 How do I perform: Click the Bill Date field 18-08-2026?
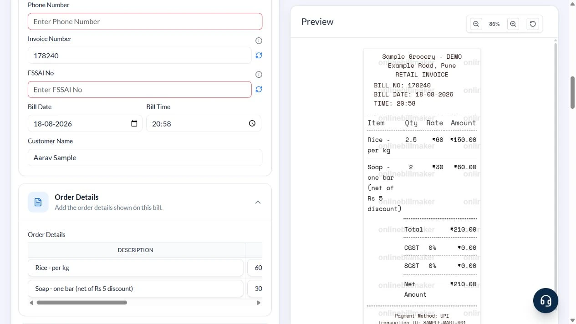(x=85, y=123)
